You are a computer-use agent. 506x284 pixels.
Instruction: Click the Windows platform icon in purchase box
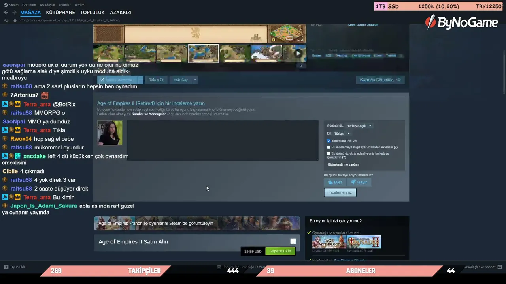pos(293,241)
